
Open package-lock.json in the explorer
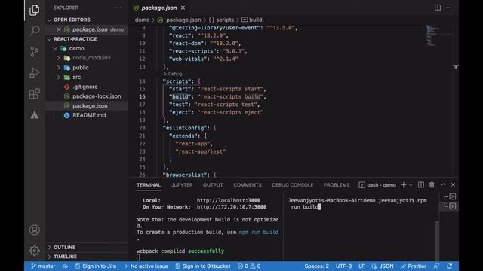[x=97, y=96]
